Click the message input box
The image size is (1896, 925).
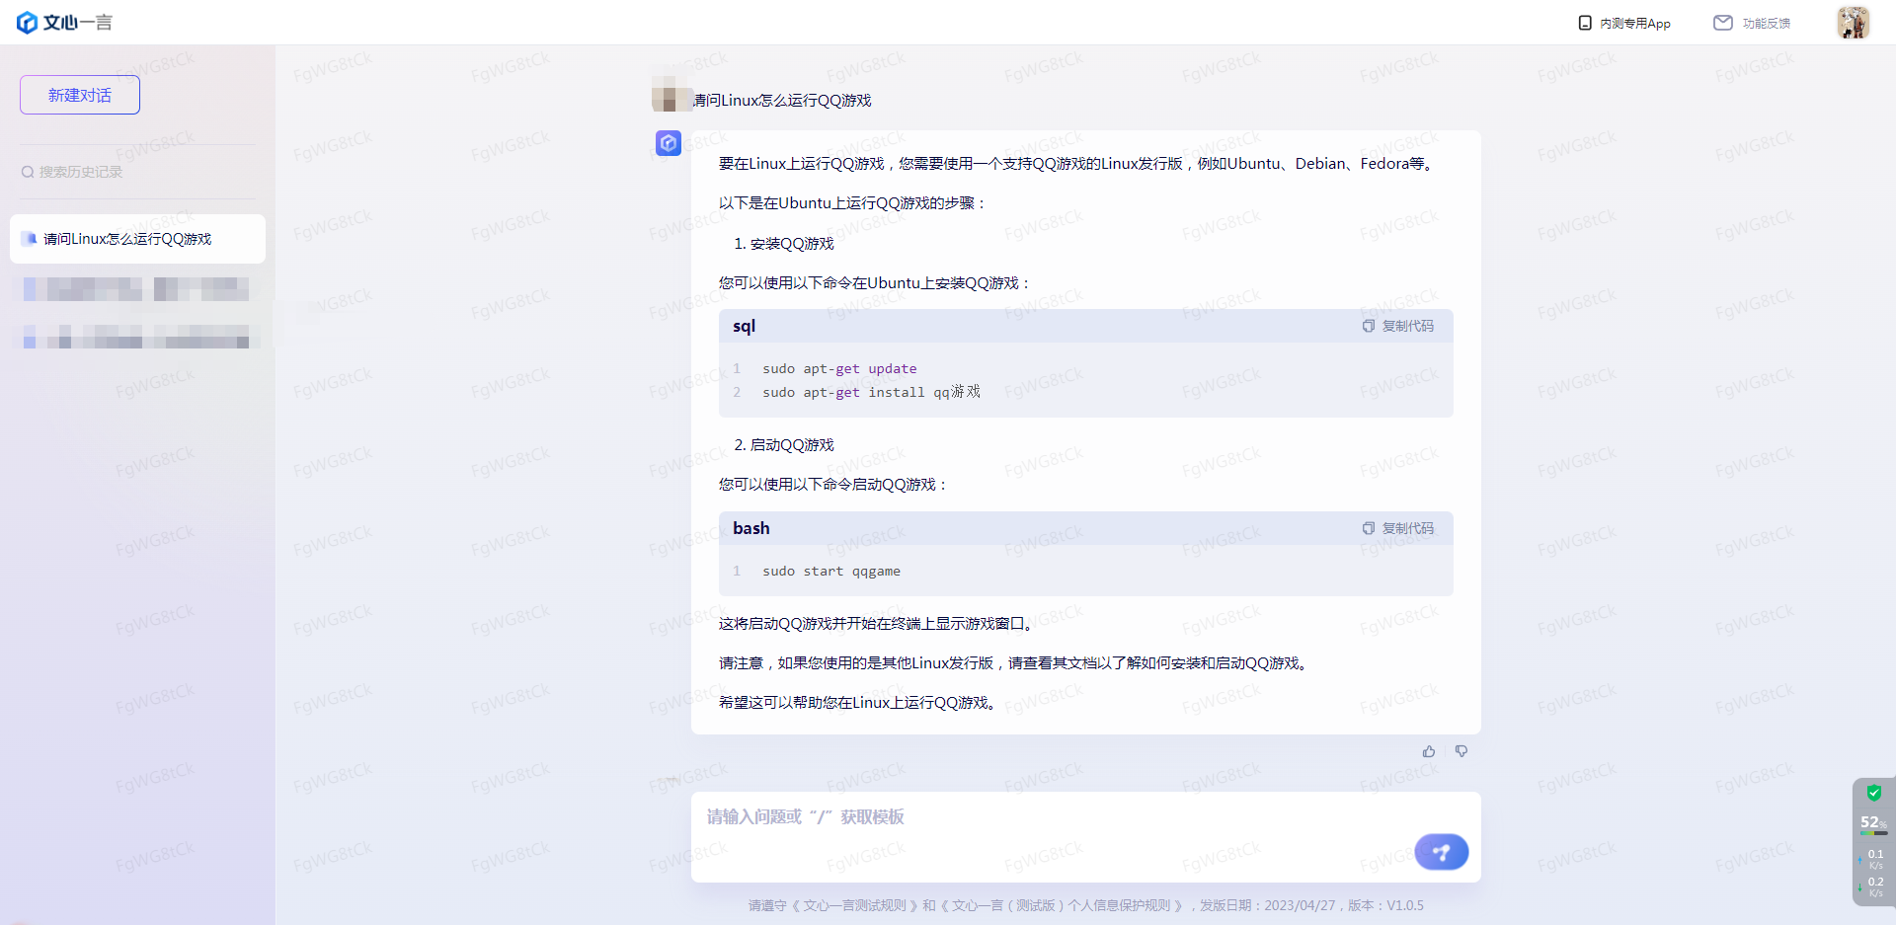pos(1047,817)
